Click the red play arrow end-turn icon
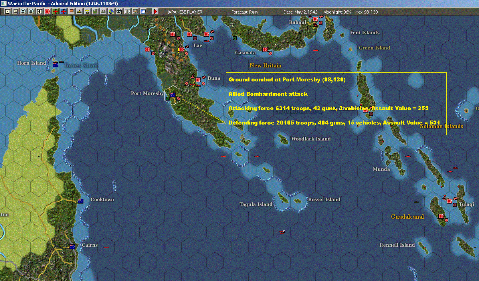This screenshot has width=479, height=281. pos(155,12)
